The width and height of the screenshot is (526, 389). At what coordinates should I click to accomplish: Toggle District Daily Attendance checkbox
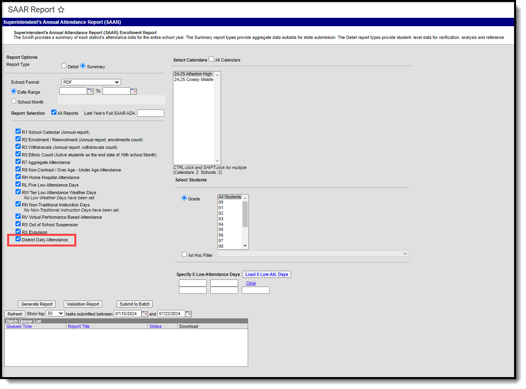(x=18, y=239)
